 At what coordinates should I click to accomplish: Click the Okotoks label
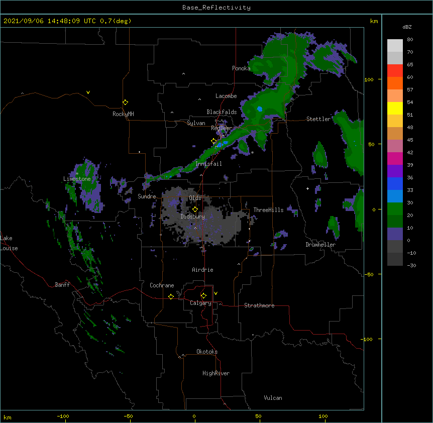pyautogui.click(x=207, y=352)
